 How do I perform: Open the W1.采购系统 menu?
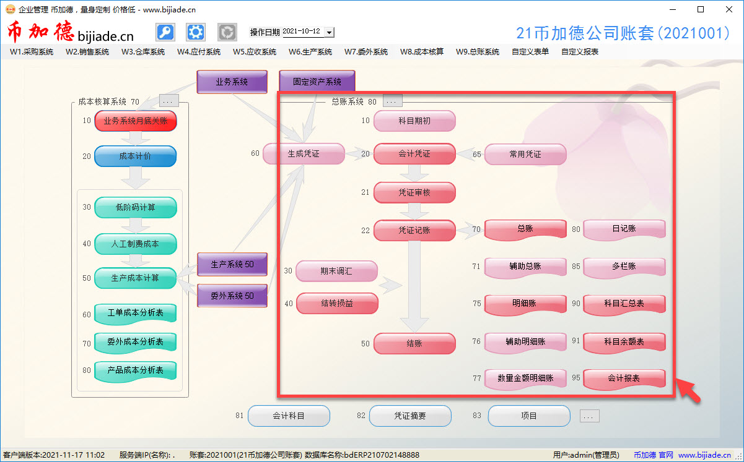32,52
